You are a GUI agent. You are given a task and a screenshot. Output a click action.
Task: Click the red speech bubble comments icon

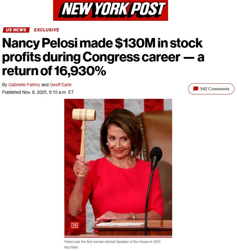[196, 89]
